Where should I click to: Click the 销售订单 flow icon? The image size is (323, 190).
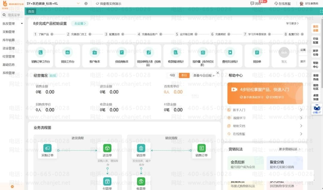click(202, 148)
